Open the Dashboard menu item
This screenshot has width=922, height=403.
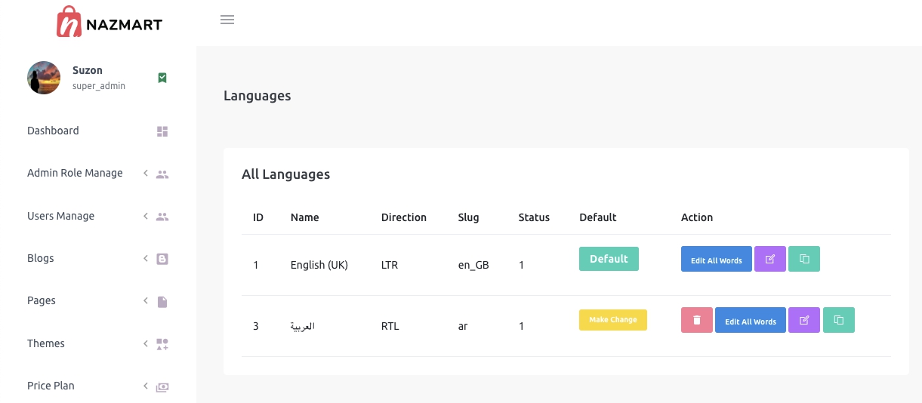coord(53,131)
